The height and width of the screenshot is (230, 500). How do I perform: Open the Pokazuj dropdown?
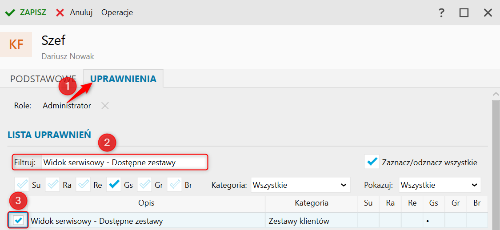click(440, 185)
